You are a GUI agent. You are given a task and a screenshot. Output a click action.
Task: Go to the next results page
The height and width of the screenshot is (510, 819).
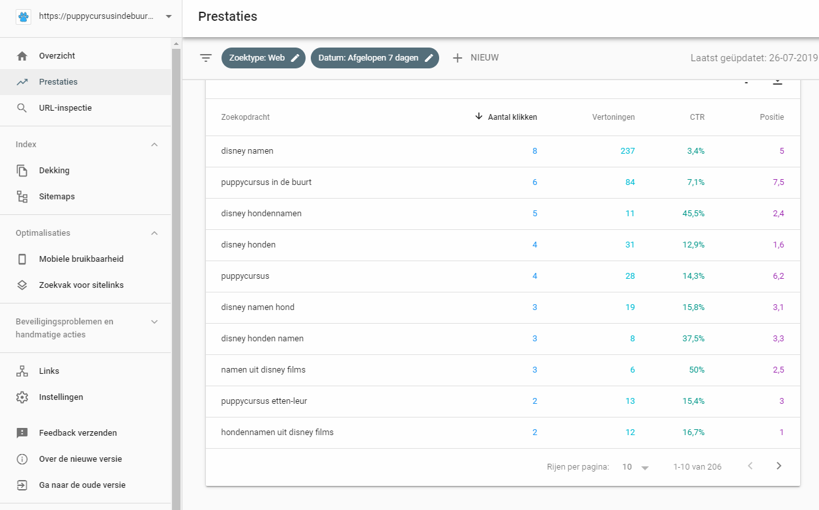[779, 466]
